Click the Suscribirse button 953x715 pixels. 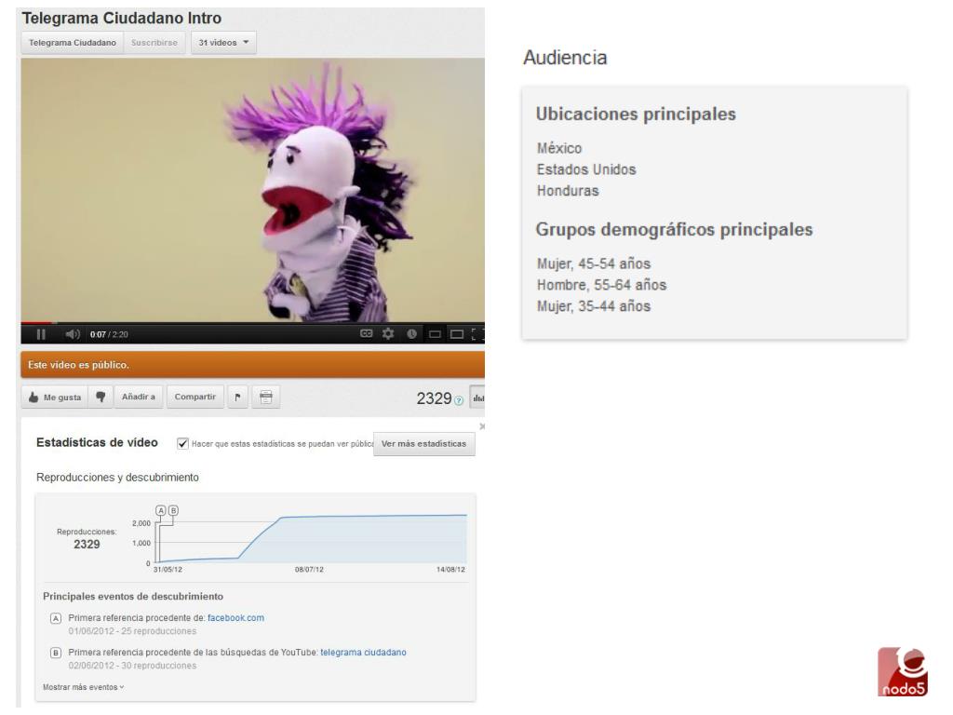click(154, 43)
